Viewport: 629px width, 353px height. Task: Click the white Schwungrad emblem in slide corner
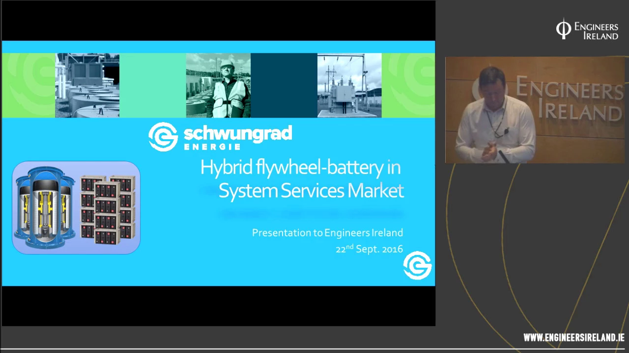click(x=417, y=265)
